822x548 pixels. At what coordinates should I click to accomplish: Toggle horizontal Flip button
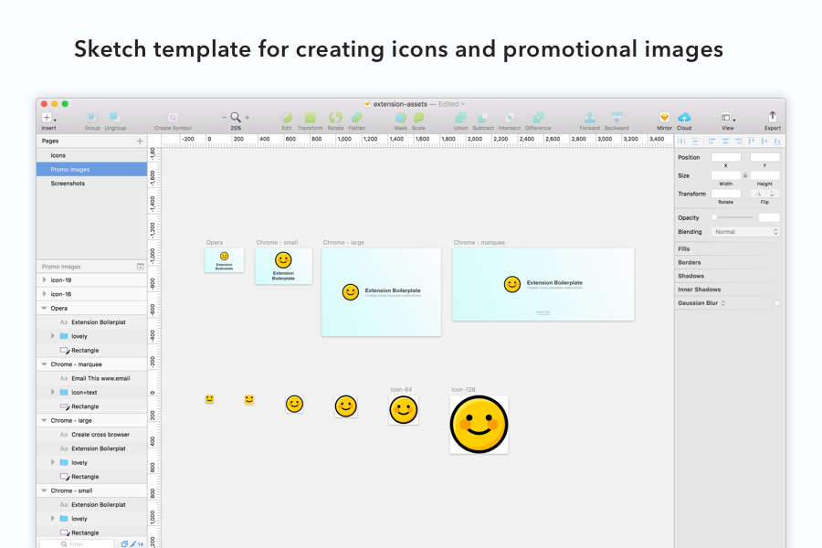coord(757,194)
